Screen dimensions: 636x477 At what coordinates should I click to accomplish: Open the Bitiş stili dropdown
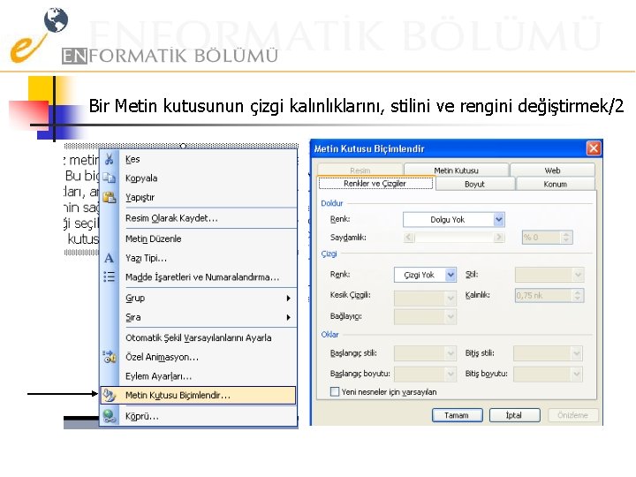pos(548,353)
